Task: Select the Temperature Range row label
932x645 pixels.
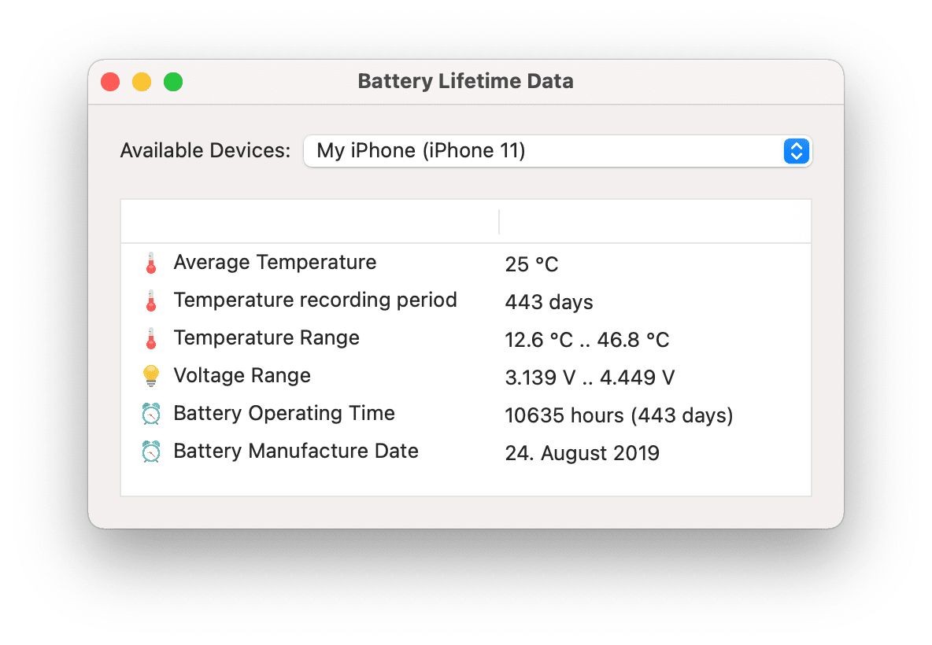Action: (266, 338)
